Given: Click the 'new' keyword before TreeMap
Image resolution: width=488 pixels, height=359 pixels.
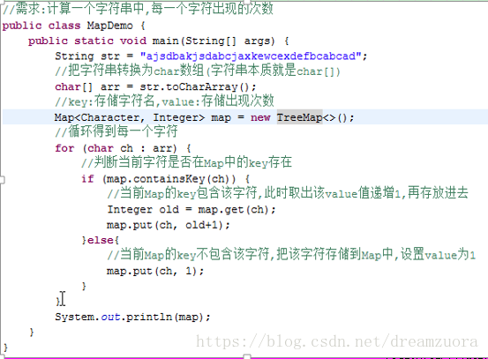Looking at the screenshot, I should click(260, 117).
